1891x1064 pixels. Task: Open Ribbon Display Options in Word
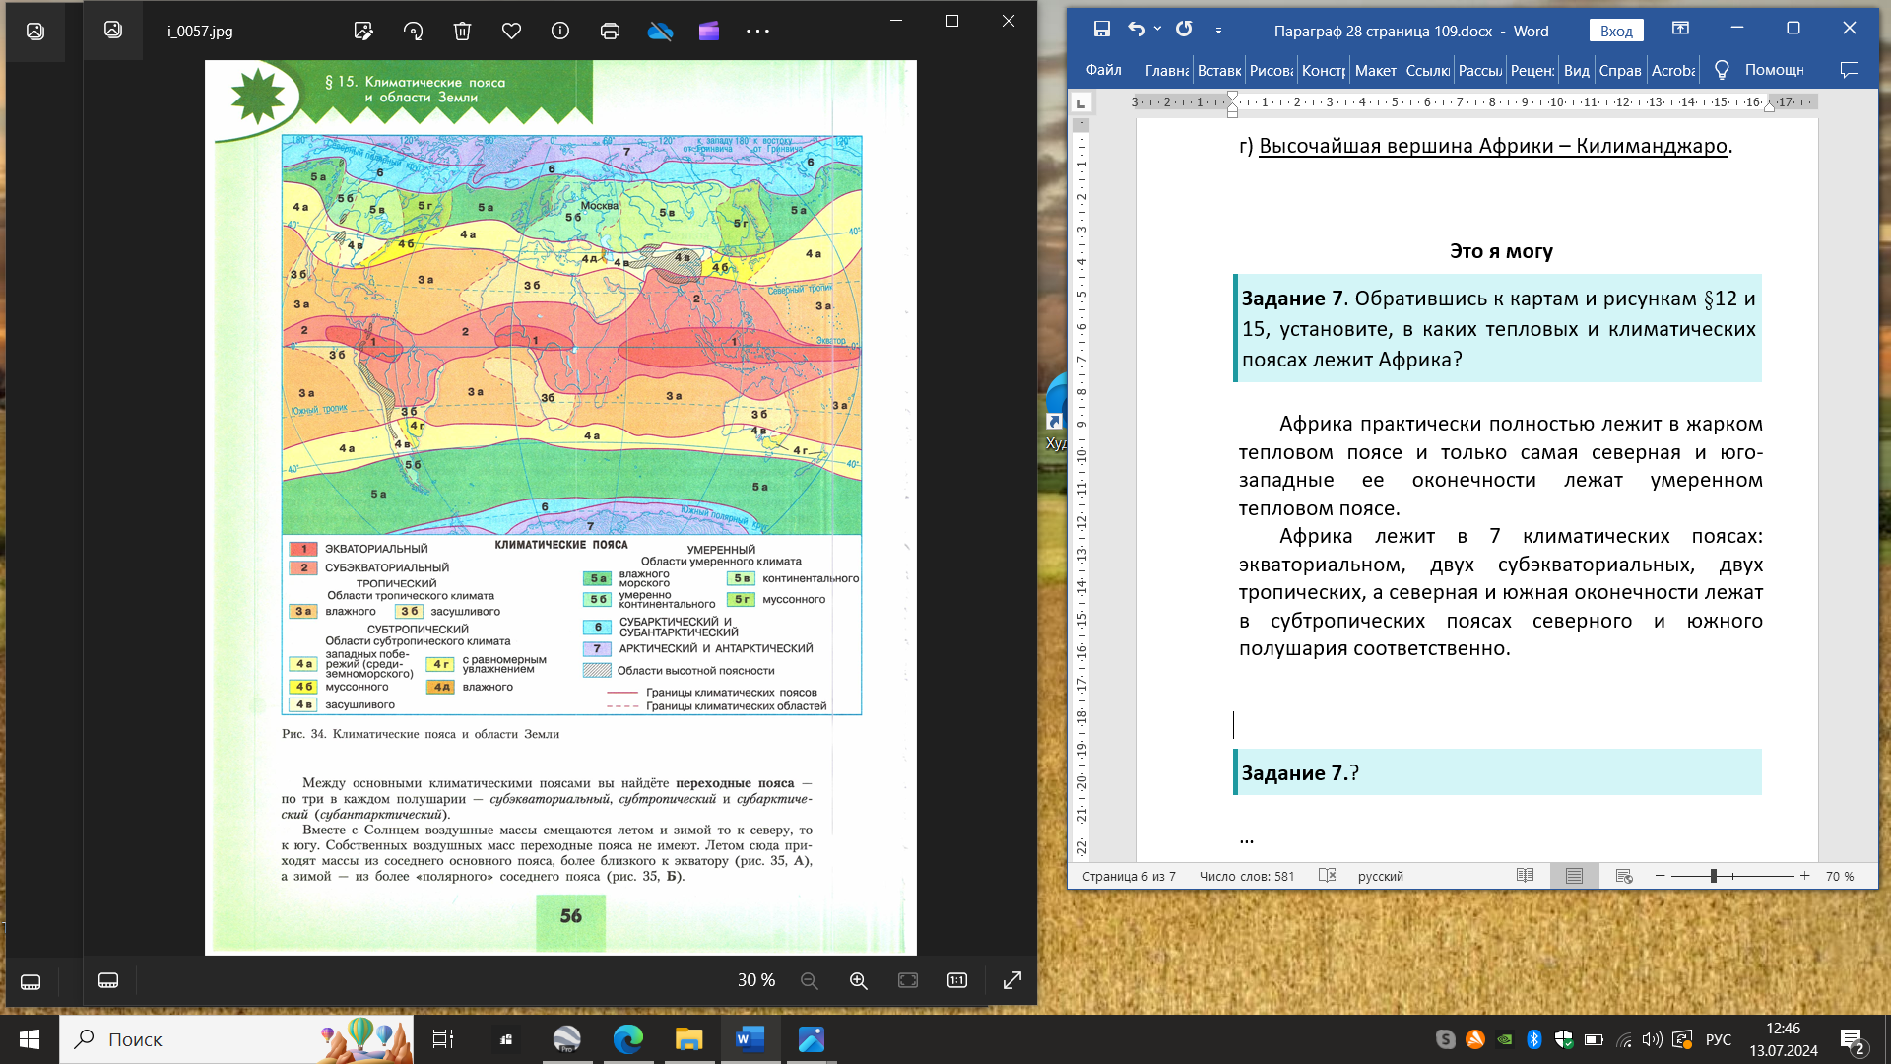point(1681,29)
